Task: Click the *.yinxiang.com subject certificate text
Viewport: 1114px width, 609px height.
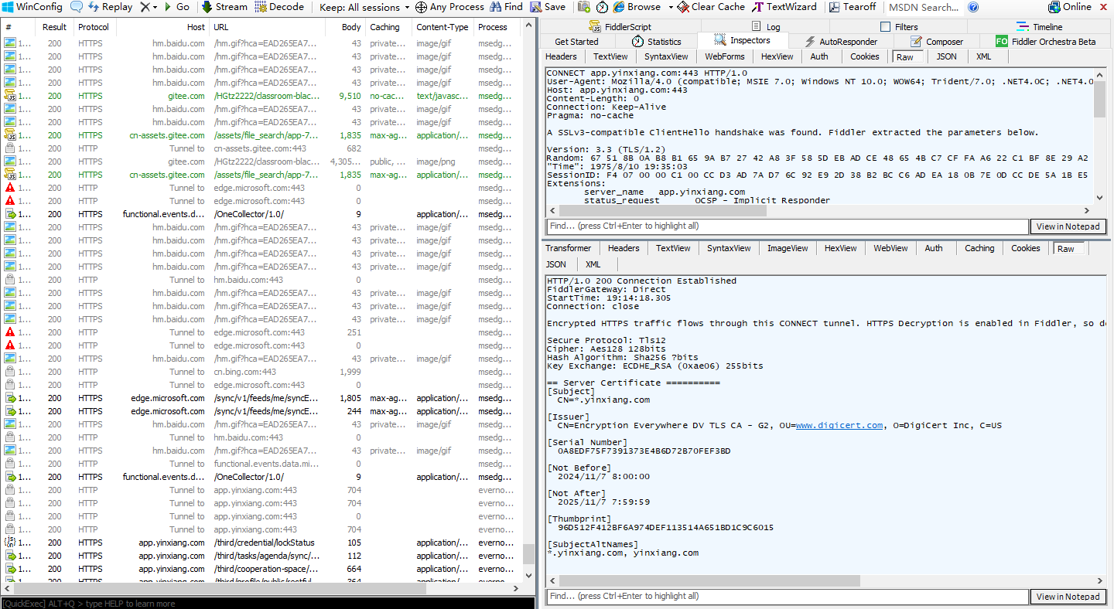Action: point(603,400)
